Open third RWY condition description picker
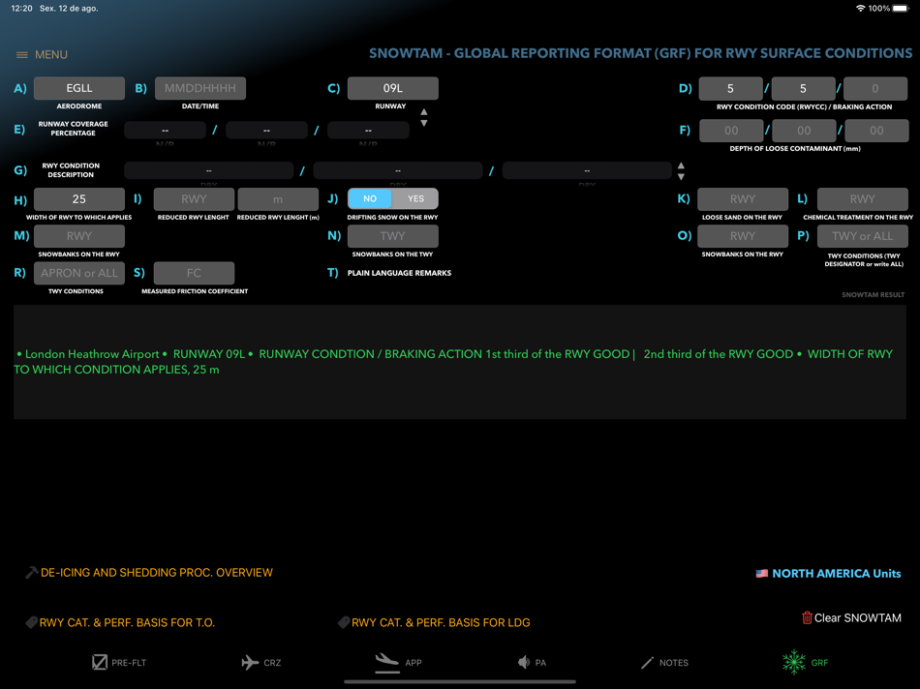 (587, 170)
